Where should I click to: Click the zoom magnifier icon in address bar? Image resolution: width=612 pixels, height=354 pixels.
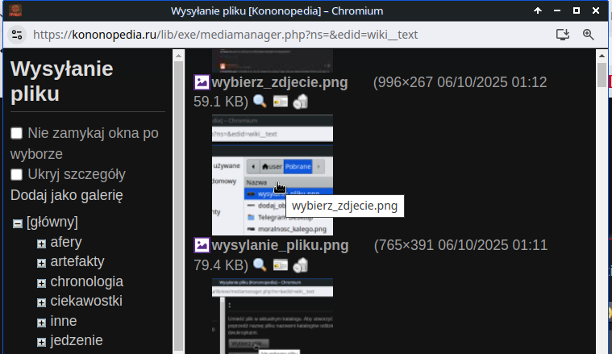[589, 35]
